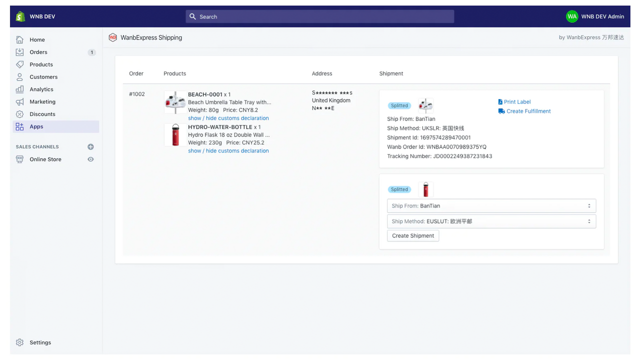640x360 pixels.
Task: Click the Shipment column header
Action: (x=391, y=73)
